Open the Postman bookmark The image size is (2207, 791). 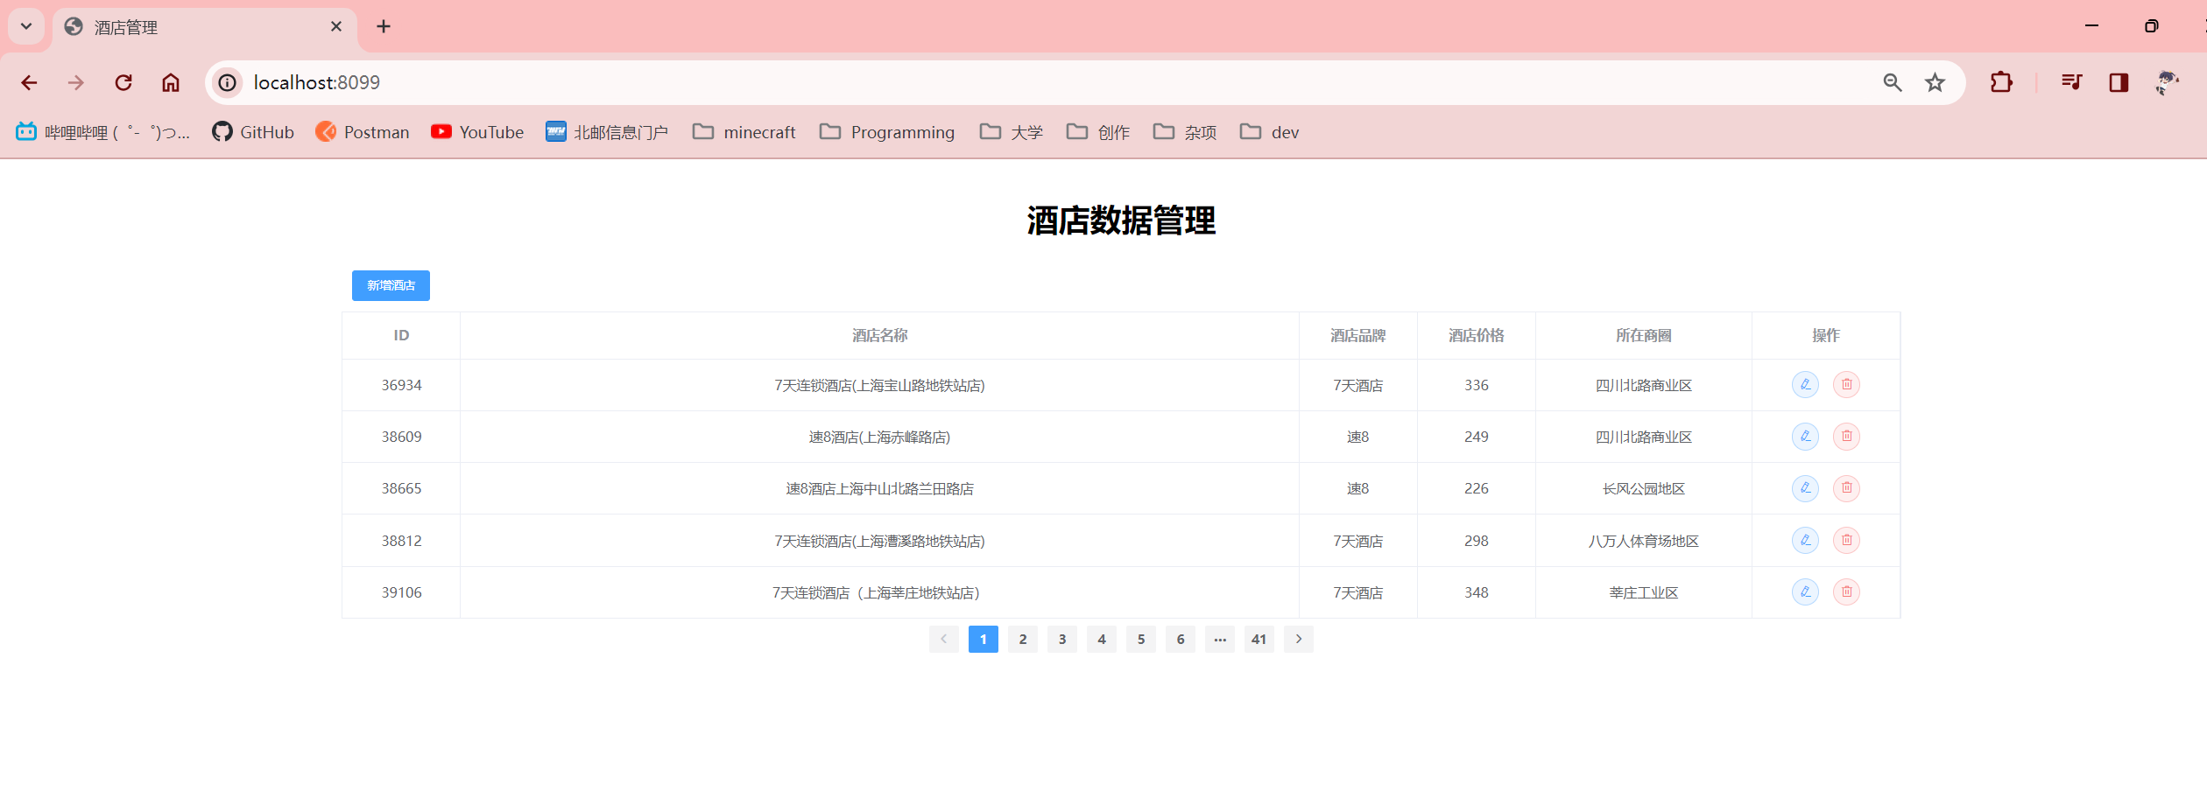tap(363, 132)
